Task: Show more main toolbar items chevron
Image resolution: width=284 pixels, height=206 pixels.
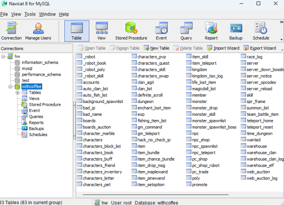Action: pyautogui.click(x=282, y=22)
